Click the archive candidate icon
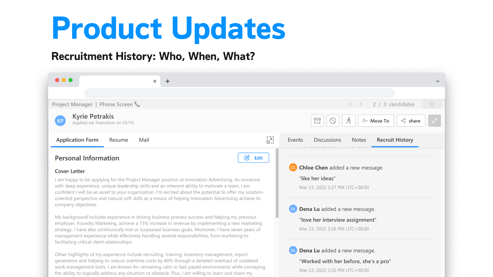 coord(317,121)
